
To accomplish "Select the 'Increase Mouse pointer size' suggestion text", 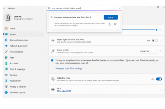I will click(x=73, y=17).
